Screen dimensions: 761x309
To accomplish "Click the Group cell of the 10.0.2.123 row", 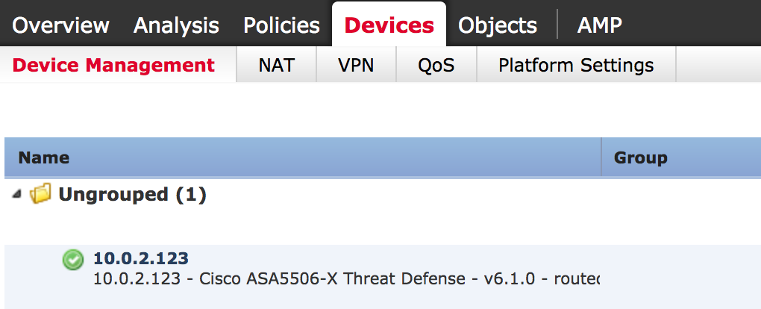I will tap(680, 269).
